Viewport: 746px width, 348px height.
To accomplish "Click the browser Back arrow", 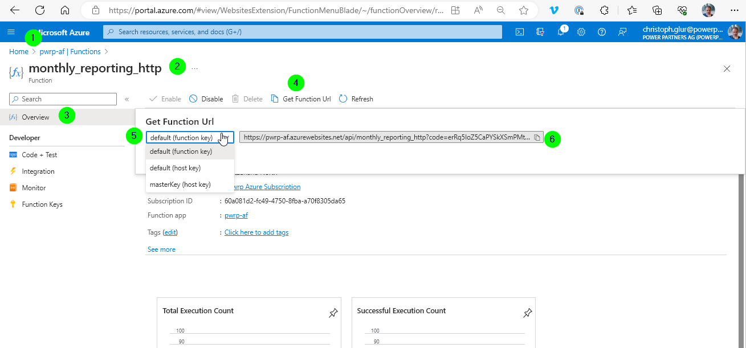I will tap(15, 10).
